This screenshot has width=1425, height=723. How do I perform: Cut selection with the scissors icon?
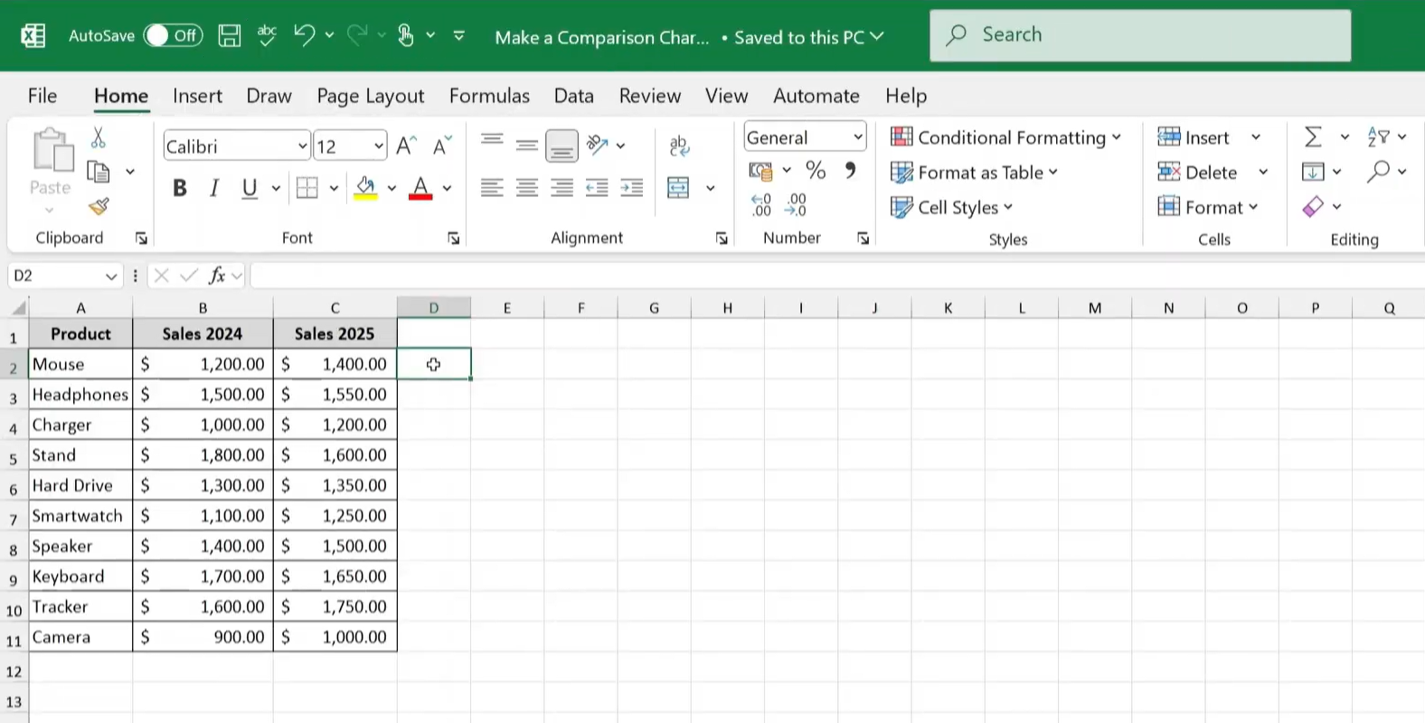coord(99,137)
